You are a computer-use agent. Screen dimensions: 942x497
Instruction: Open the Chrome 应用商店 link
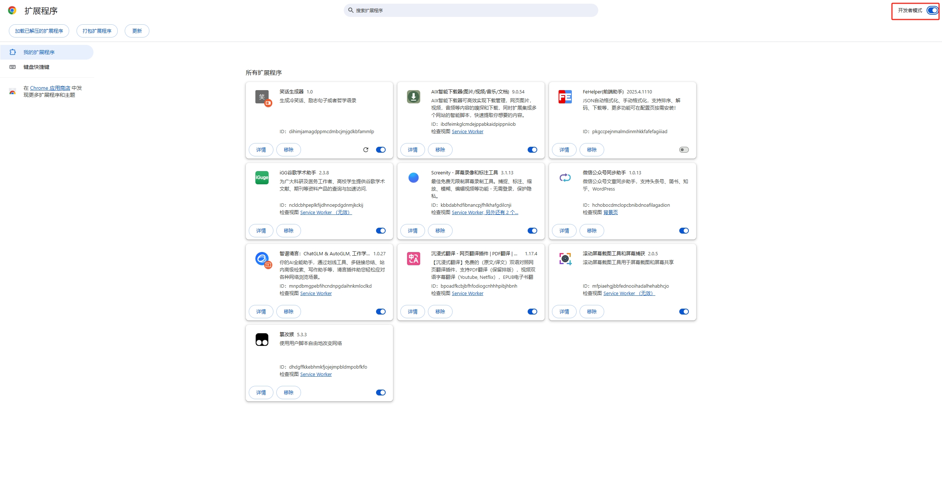click(50, 88)
